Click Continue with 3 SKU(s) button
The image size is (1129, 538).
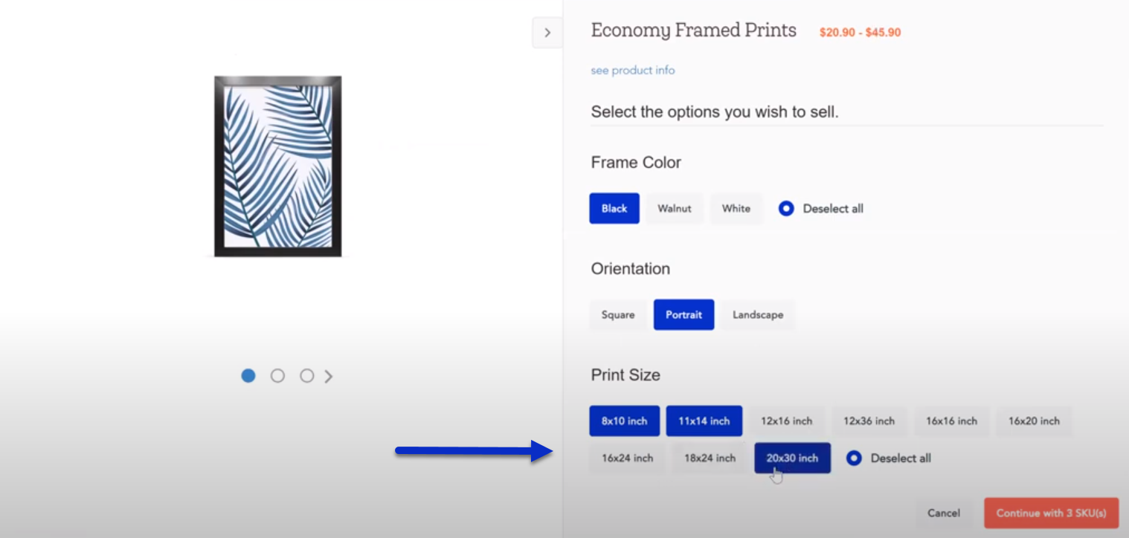click(x=1052, y=513)
